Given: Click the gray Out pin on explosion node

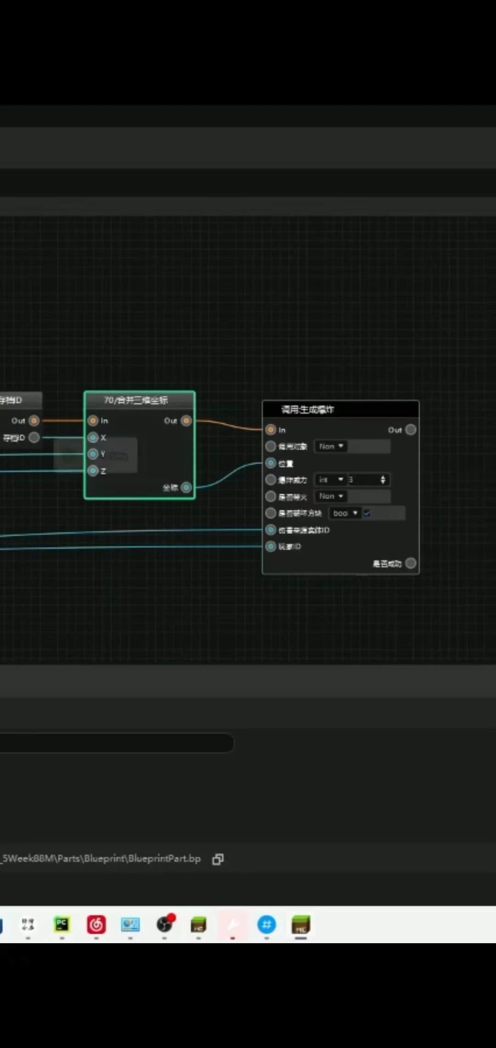Looking at the screenshot, I should click(411, 430).
